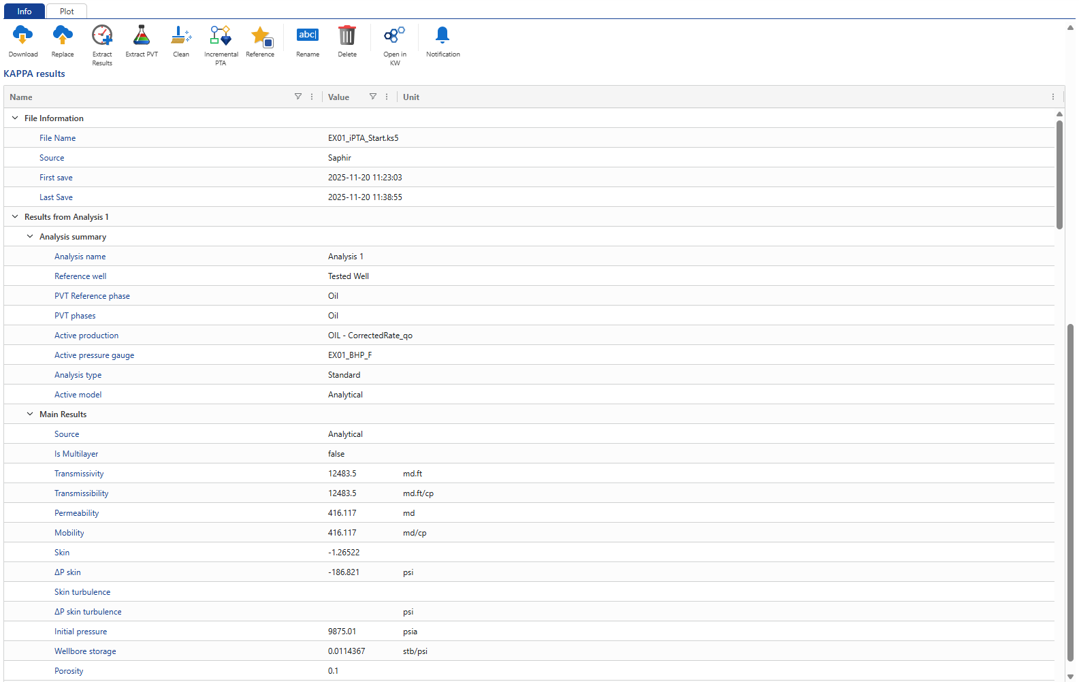The image size is (1079, 686).
Task: Select PVT phases row label
Action: pos(75,316)
